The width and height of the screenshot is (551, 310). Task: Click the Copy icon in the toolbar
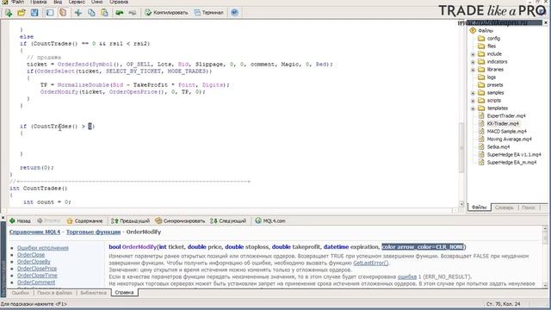(91, 13)
